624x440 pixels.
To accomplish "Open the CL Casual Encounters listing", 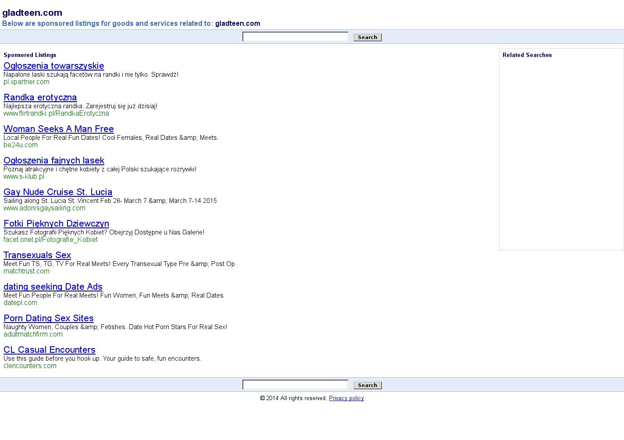I will click(50, 350).
